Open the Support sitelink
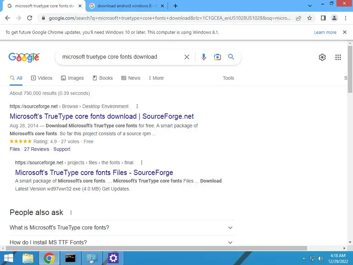 click(x=62, y=149)
